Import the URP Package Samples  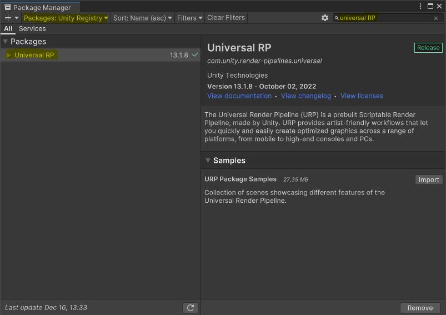pos(429,180)
